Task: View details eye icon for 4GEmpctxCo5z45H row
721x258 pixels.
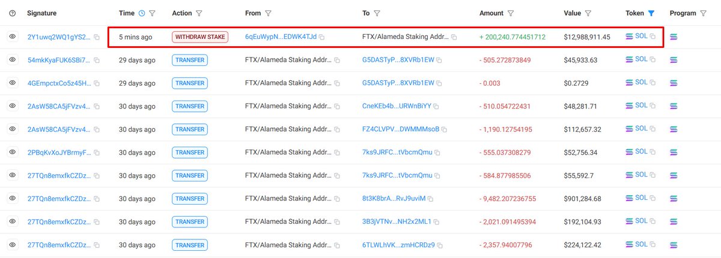Action: 13,83
